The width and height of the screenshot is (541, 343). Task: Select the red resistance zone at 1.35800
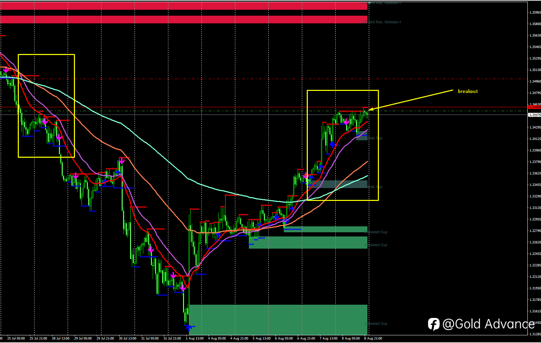click(184, 20)
